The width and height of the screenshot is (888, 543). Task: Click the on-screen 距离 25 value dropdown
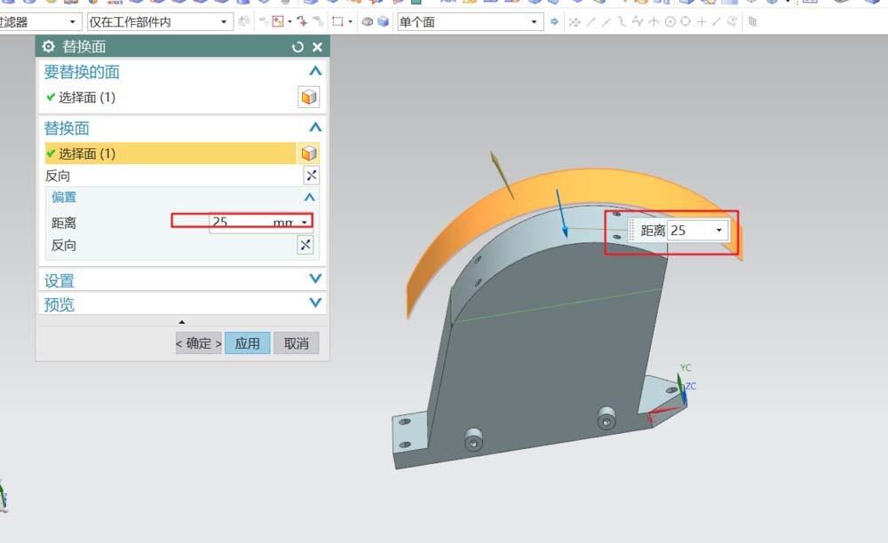point(718,230)
